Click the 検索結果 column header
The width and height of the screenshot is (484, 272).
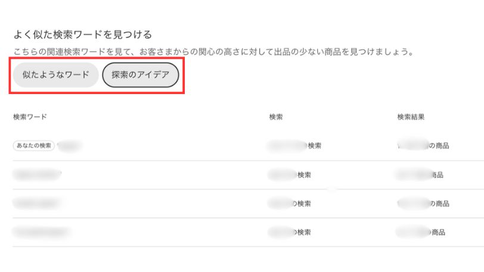click(x=411, y=117)
